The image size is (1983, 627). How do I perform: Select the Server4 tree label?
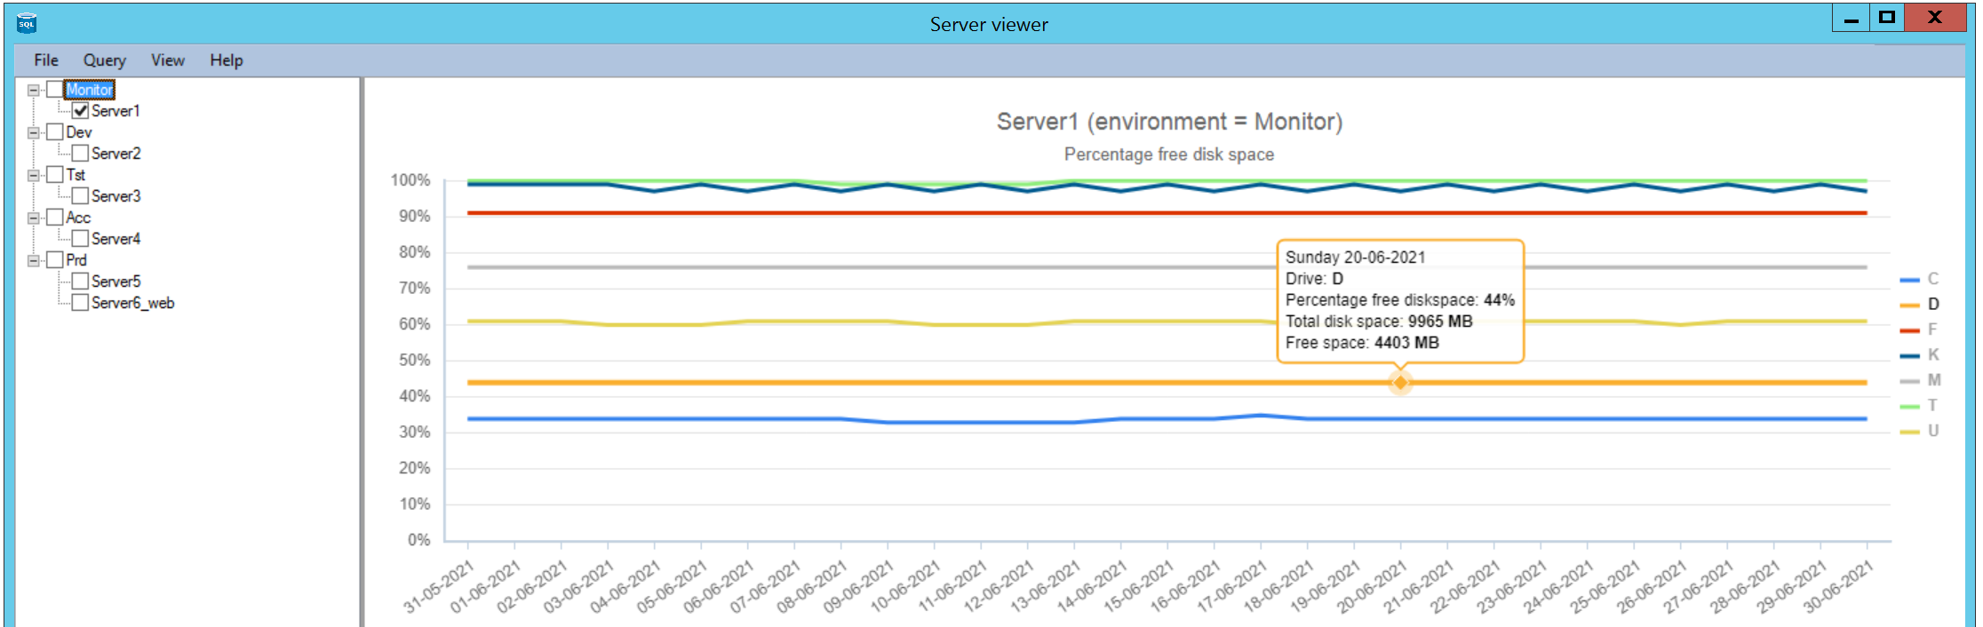pyautogui.click(x=115, y=239)
